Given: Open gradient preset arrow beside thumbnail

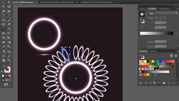Looking at the screenshot, I should pos(146,14).
